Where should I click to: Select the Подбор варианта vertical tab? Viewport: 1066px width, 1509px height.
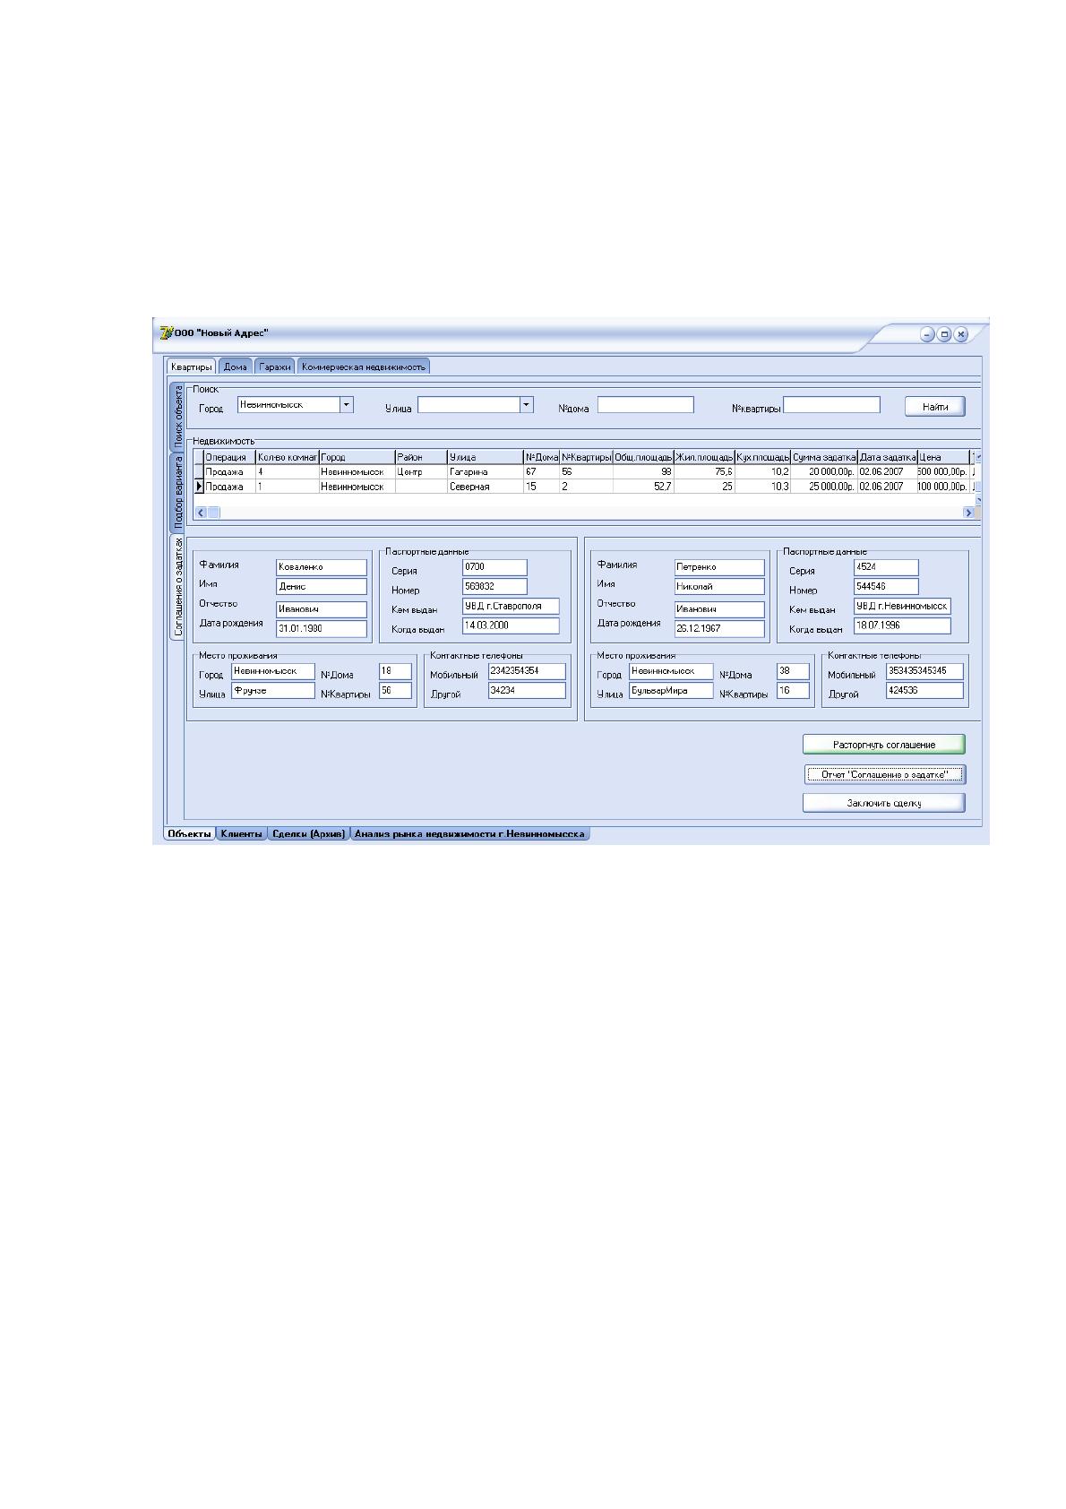[x=177, y=492]
